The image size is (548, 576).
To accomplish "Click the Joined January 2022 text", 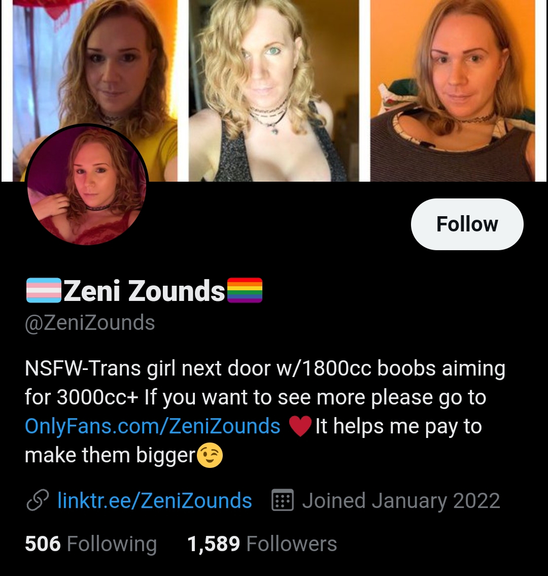I will [x=401, y=500].
